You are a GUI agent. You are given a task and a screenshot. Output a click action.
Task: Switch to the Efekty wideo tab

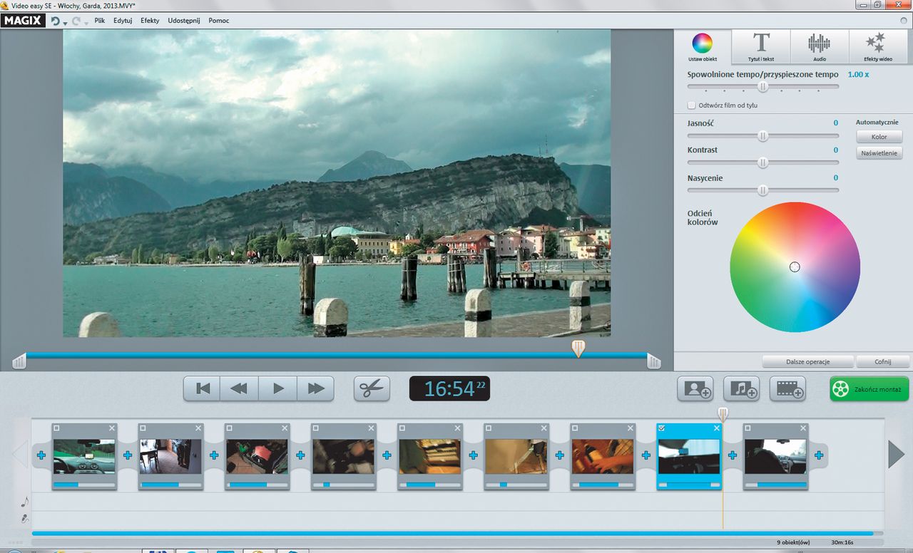point(877,47)
